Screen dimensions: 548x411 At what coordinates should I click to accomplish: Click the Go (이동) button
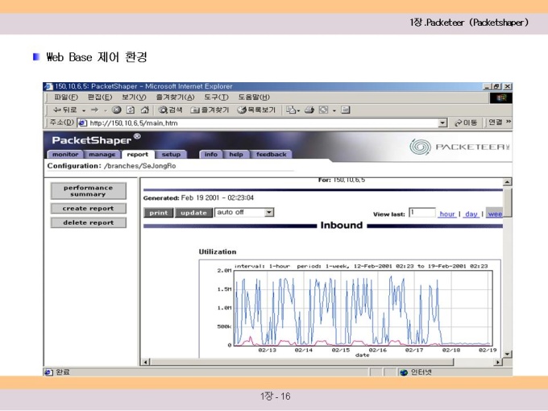[x=466, y=122]
